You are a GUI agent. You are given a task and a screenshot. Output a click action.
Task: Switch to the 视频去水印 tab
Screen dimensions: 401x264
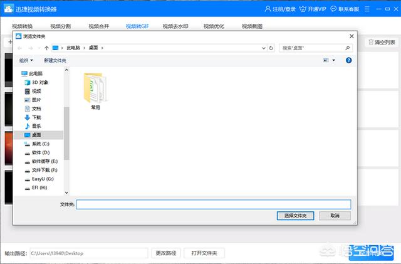[175, 26]
